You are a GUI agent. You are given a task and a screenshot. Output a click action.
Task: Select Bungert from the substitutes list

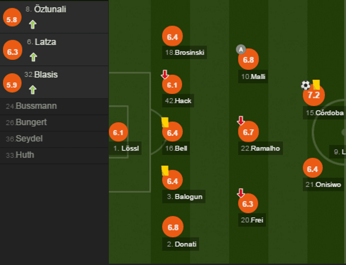pyautogui.click(x=31, y=122)
